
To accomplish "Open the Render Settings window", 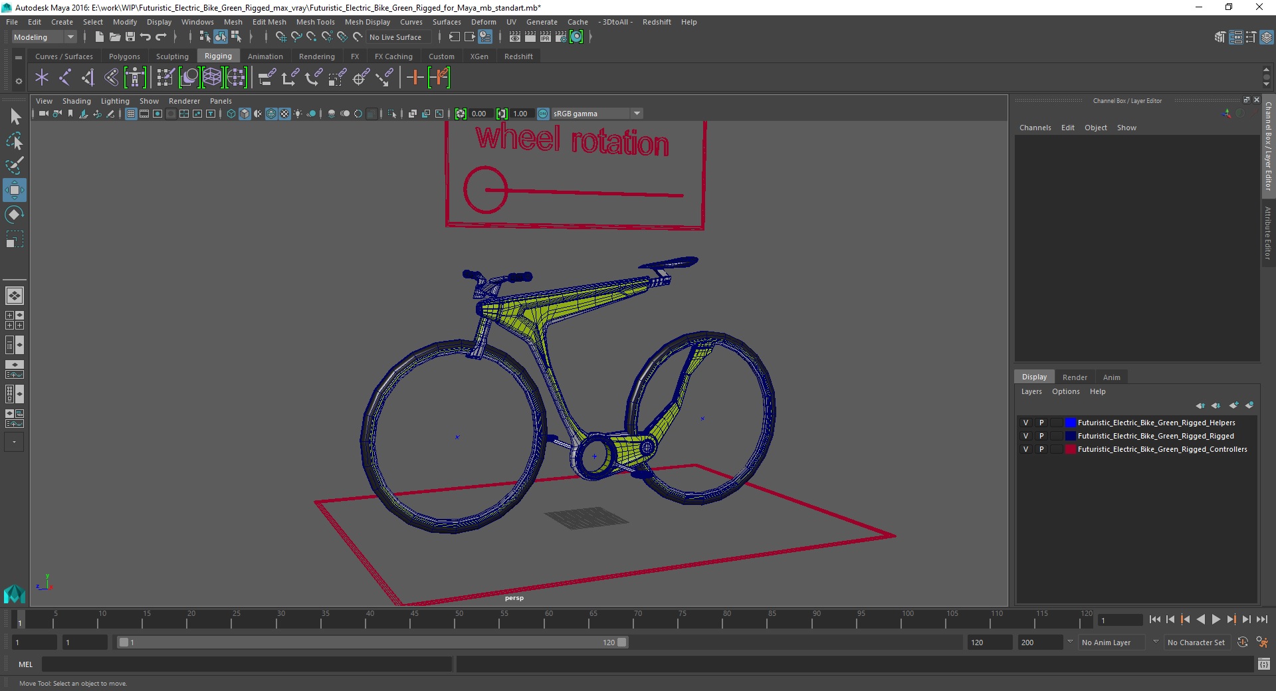I will (x=561, y=37).
